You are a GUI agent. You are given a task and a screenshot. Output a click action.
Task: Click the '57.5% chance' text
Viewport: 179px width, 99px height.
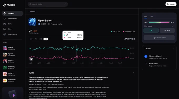(x=34, y=33)
